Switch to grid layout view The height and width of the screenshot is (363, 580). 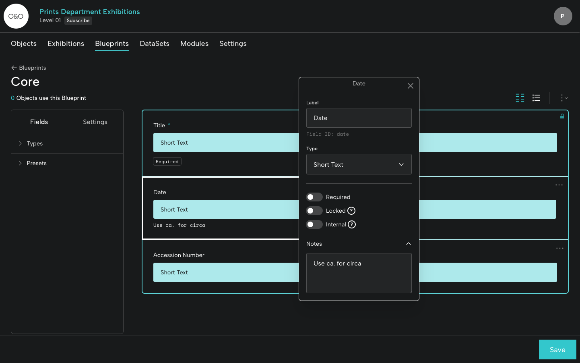point(520,98)
